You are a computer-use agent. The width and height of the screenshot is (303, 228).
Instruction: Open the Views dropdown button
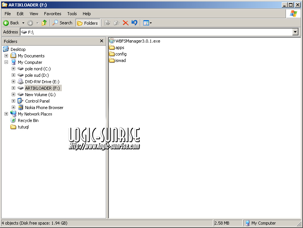[x=148, y=23]
